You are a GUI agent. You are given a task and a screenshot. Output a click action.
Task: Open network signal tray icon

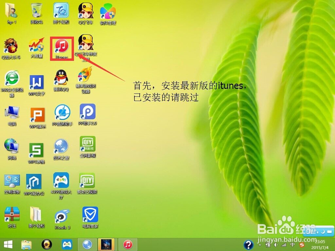[284, 245]
